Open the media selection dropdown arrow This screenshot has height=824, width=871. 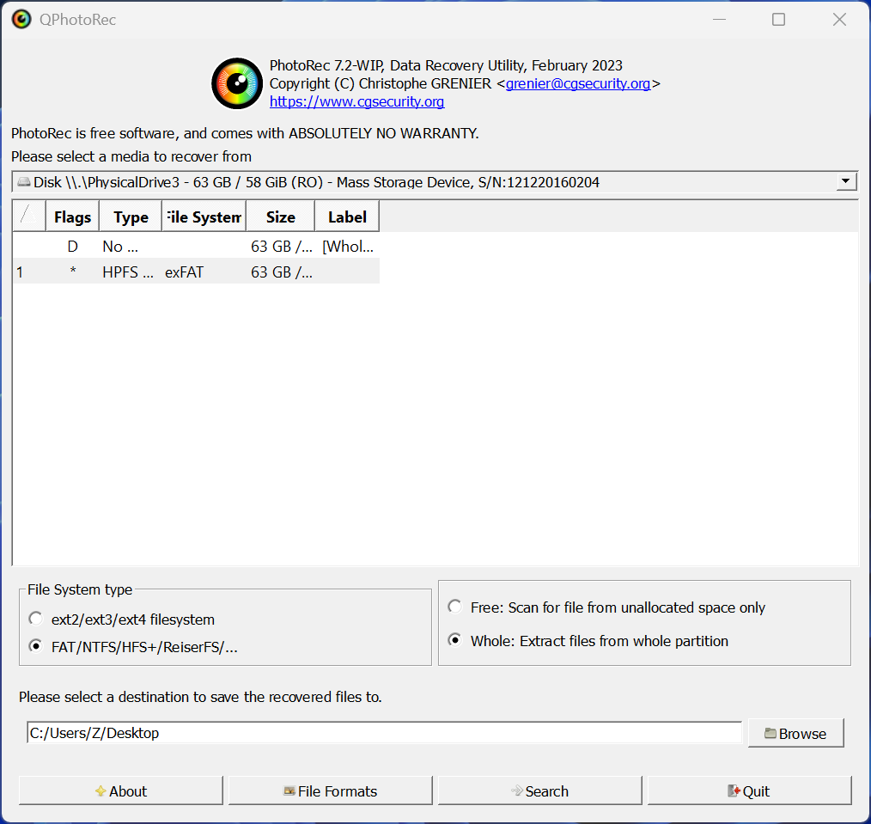845,181
